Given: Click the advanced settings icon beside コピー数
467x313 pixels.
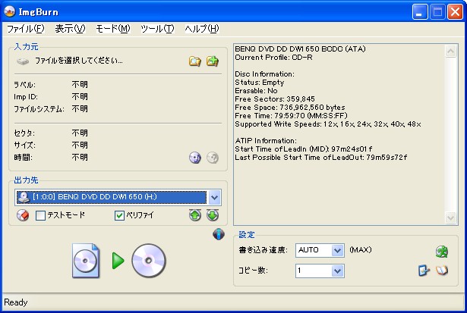Looking at the screenshot, I should pos(424,271).
